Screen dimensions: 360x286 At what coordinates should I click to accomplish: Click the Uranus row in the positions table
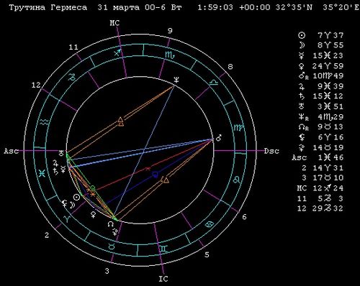(321, 106)
